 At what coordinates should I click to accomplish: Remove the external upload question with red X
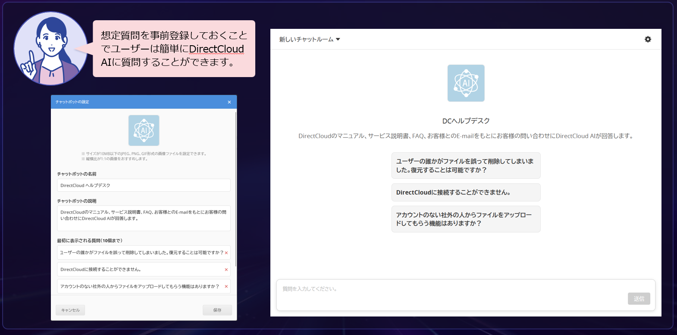(x=226, y=286)
